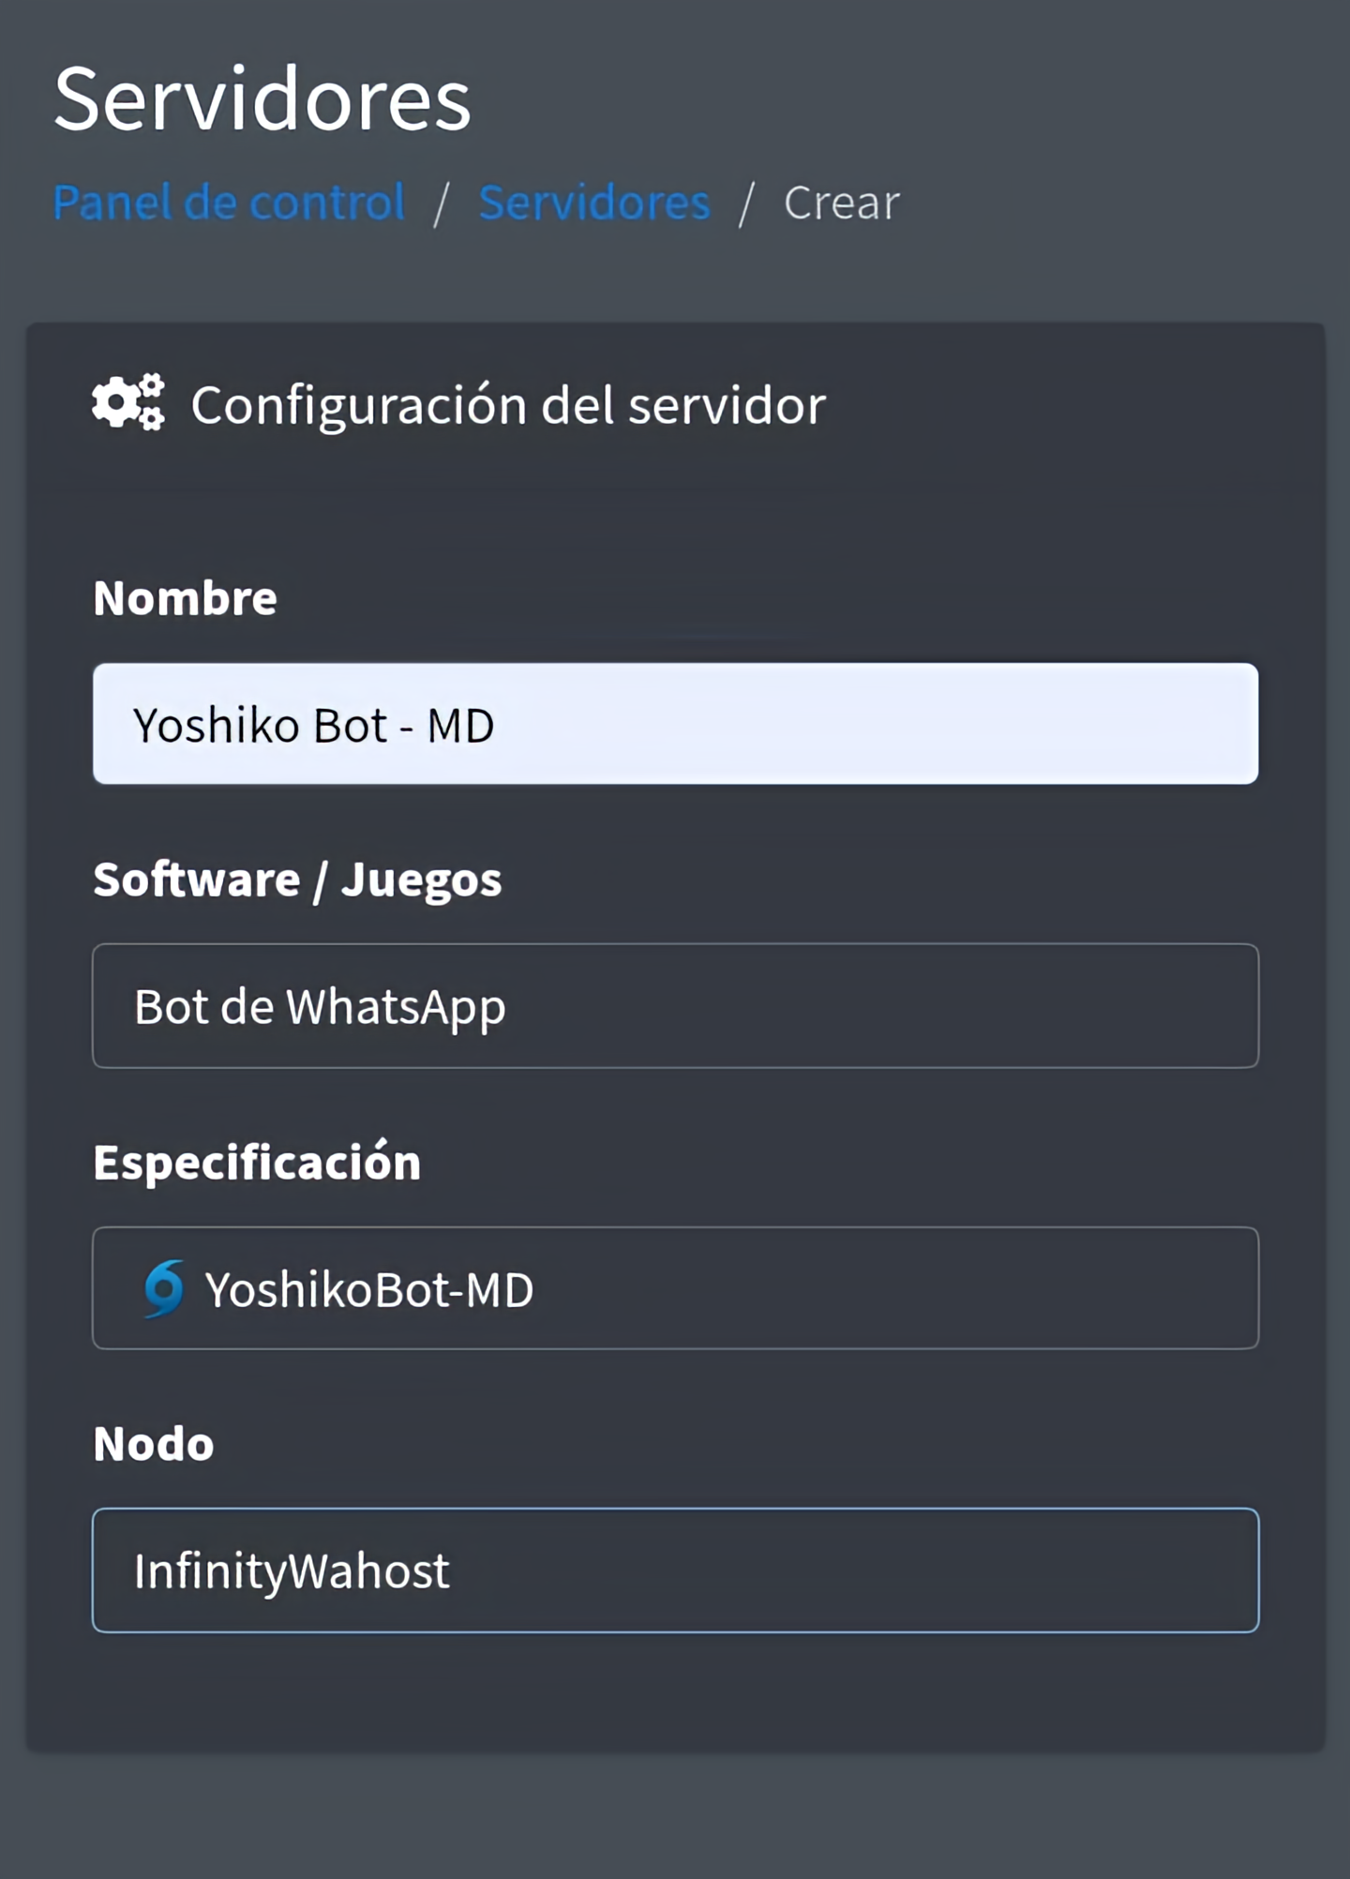Viewport: 1350px width, 1879px height.
Task: Click the slash separator before Crear
Action: [746, 203]
